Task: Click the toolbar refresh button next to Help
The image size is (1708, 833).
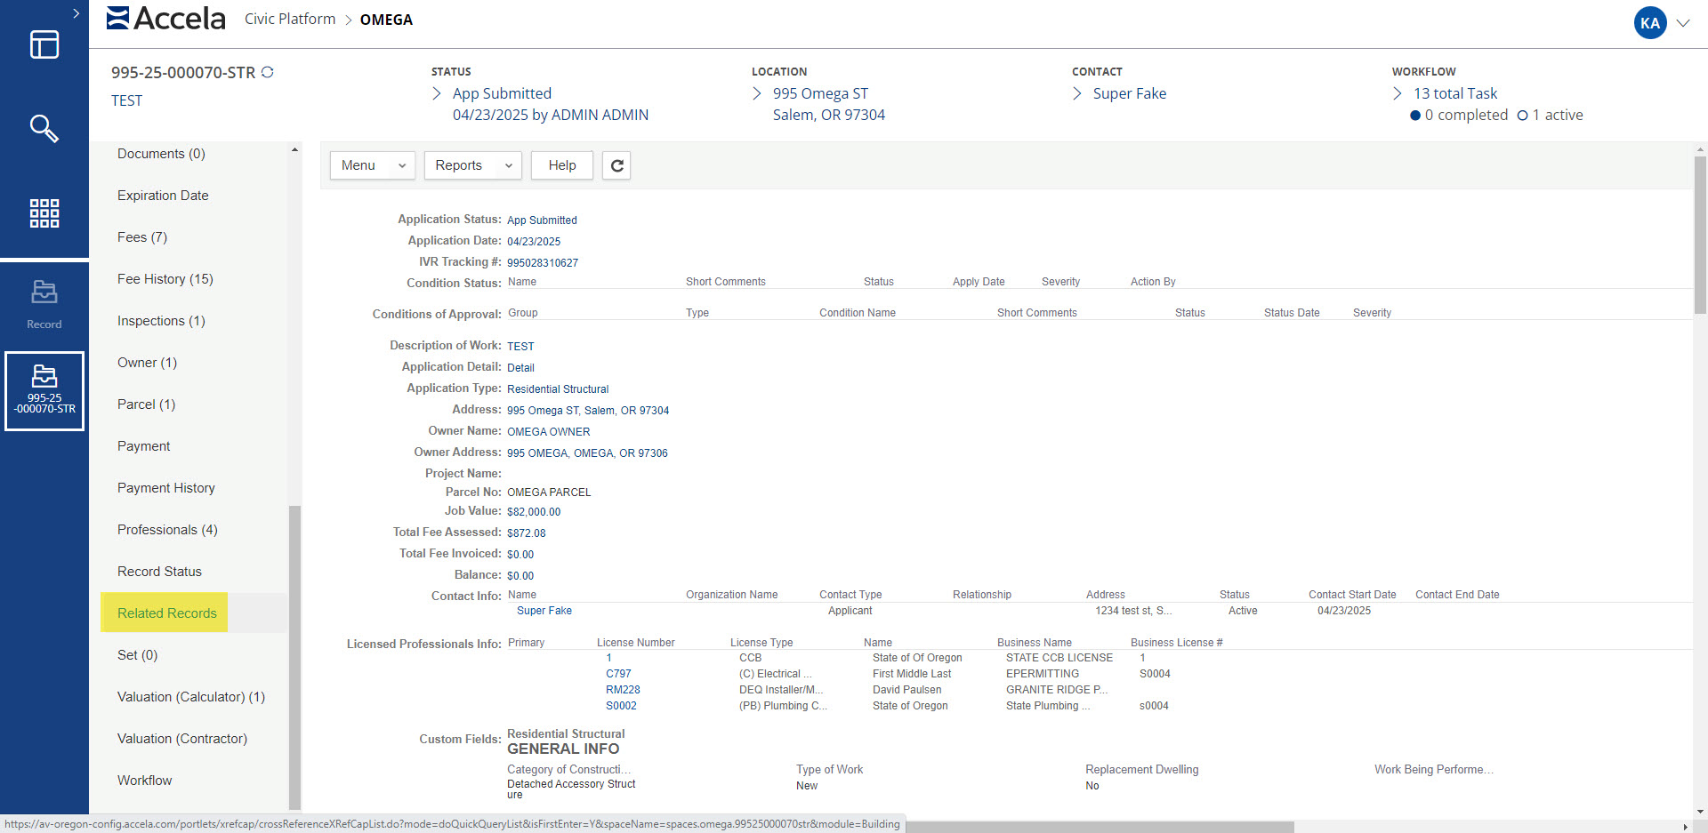Action: tap(616, 165)
